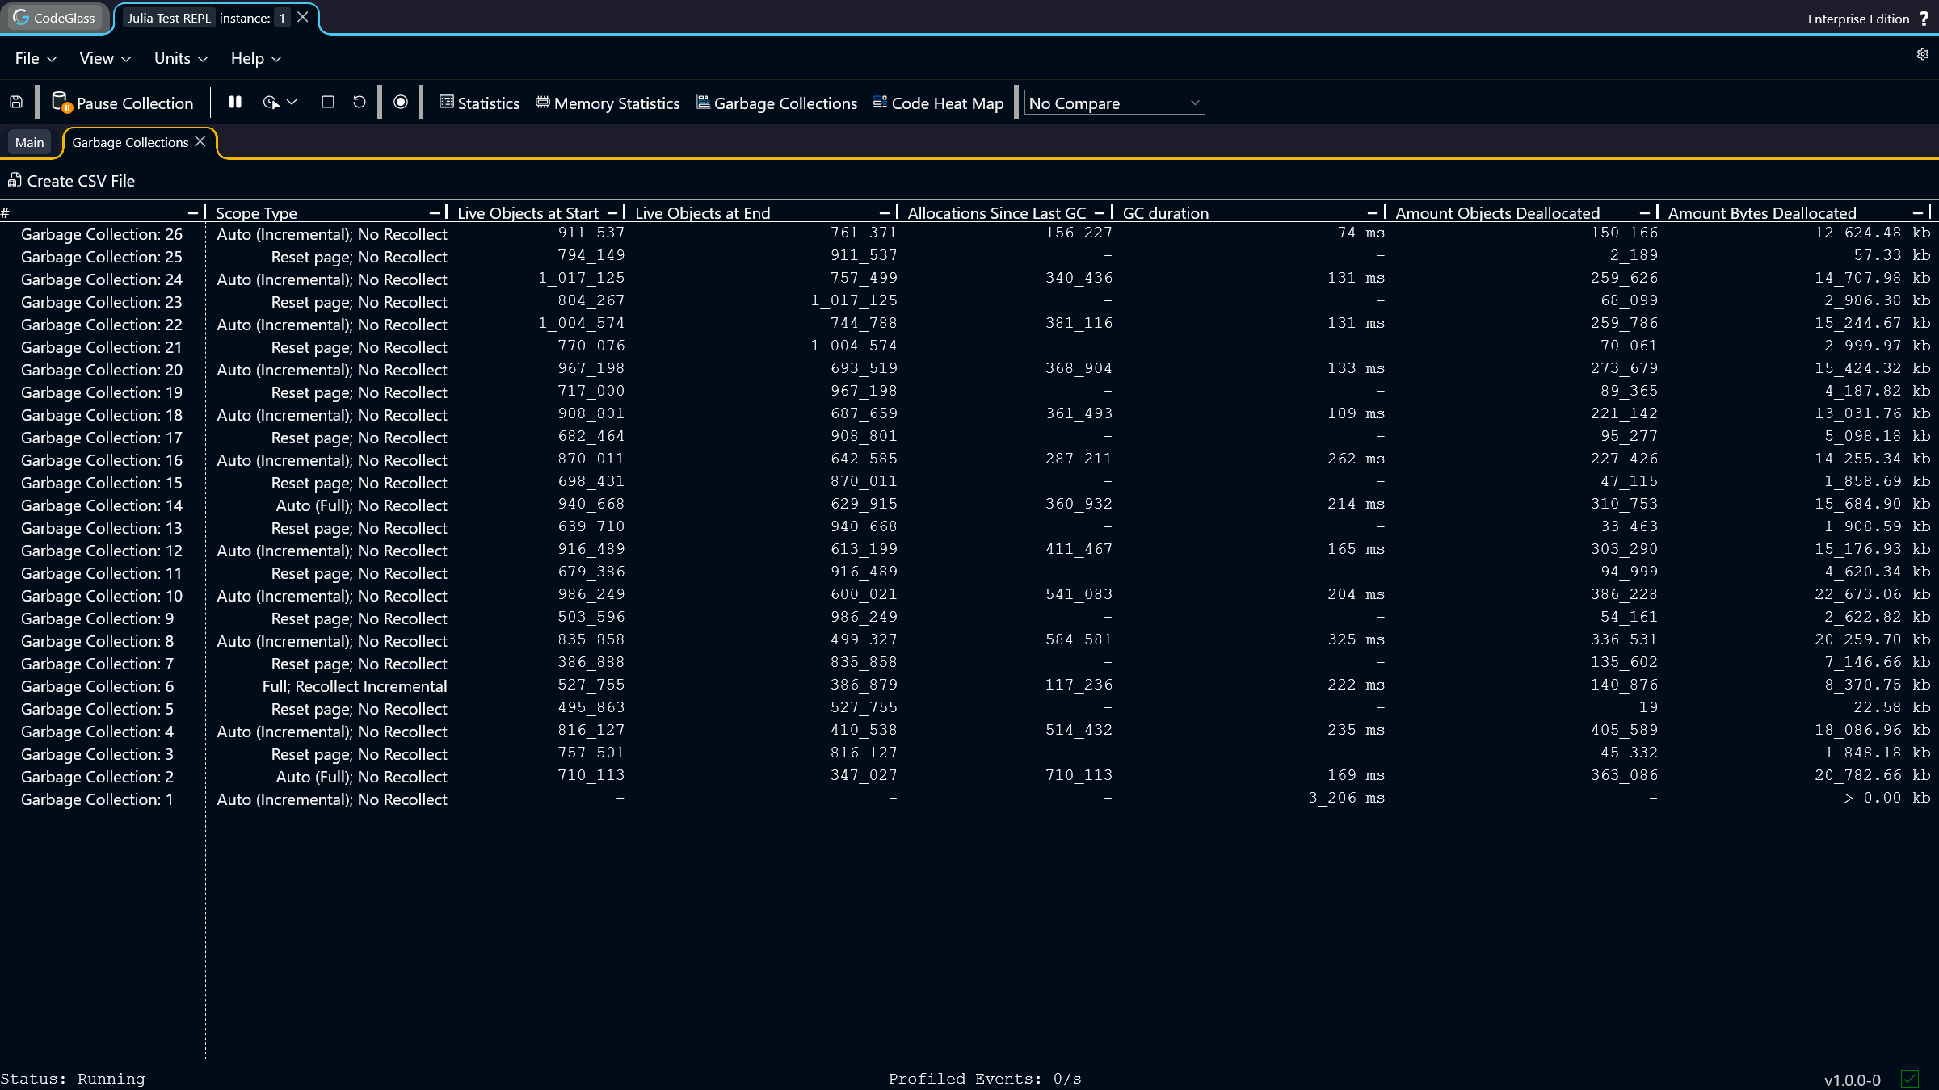This screenshot has width=1939, height=1090.
Task: Collapse the Amount Bytes Deallocated column
Action: coord(1918,212)
